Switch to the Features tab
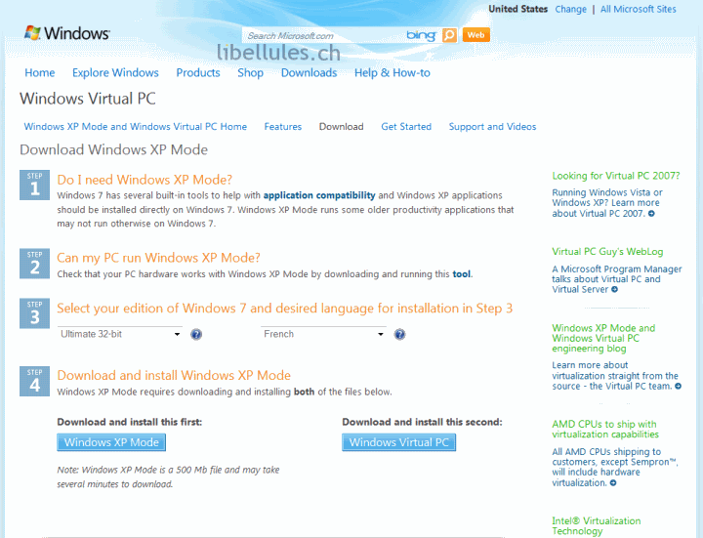This screenshot has width=703, height=538. [283, 127]
